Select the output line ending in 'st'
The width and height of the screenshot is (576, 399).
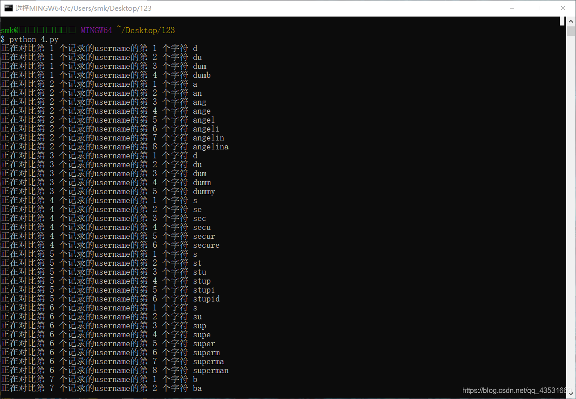[x=101, y=263]
